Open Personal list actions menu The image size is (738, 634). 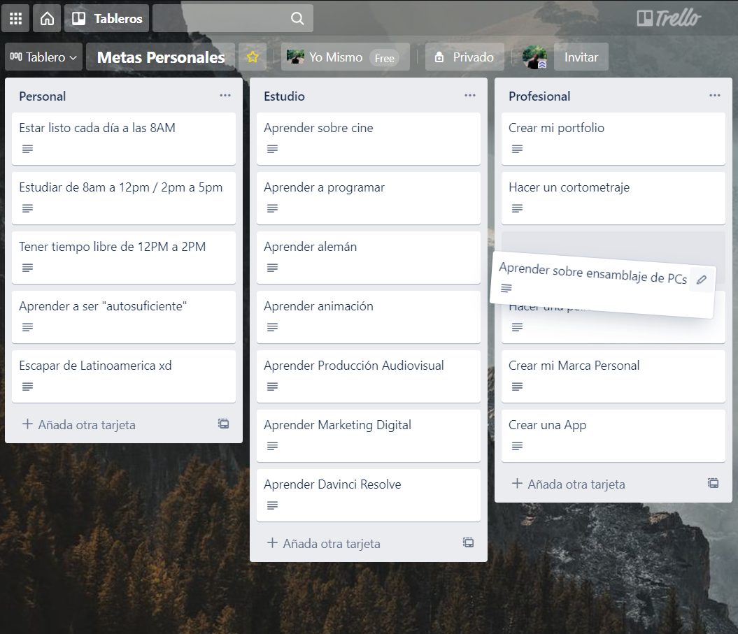coord(225,96)
